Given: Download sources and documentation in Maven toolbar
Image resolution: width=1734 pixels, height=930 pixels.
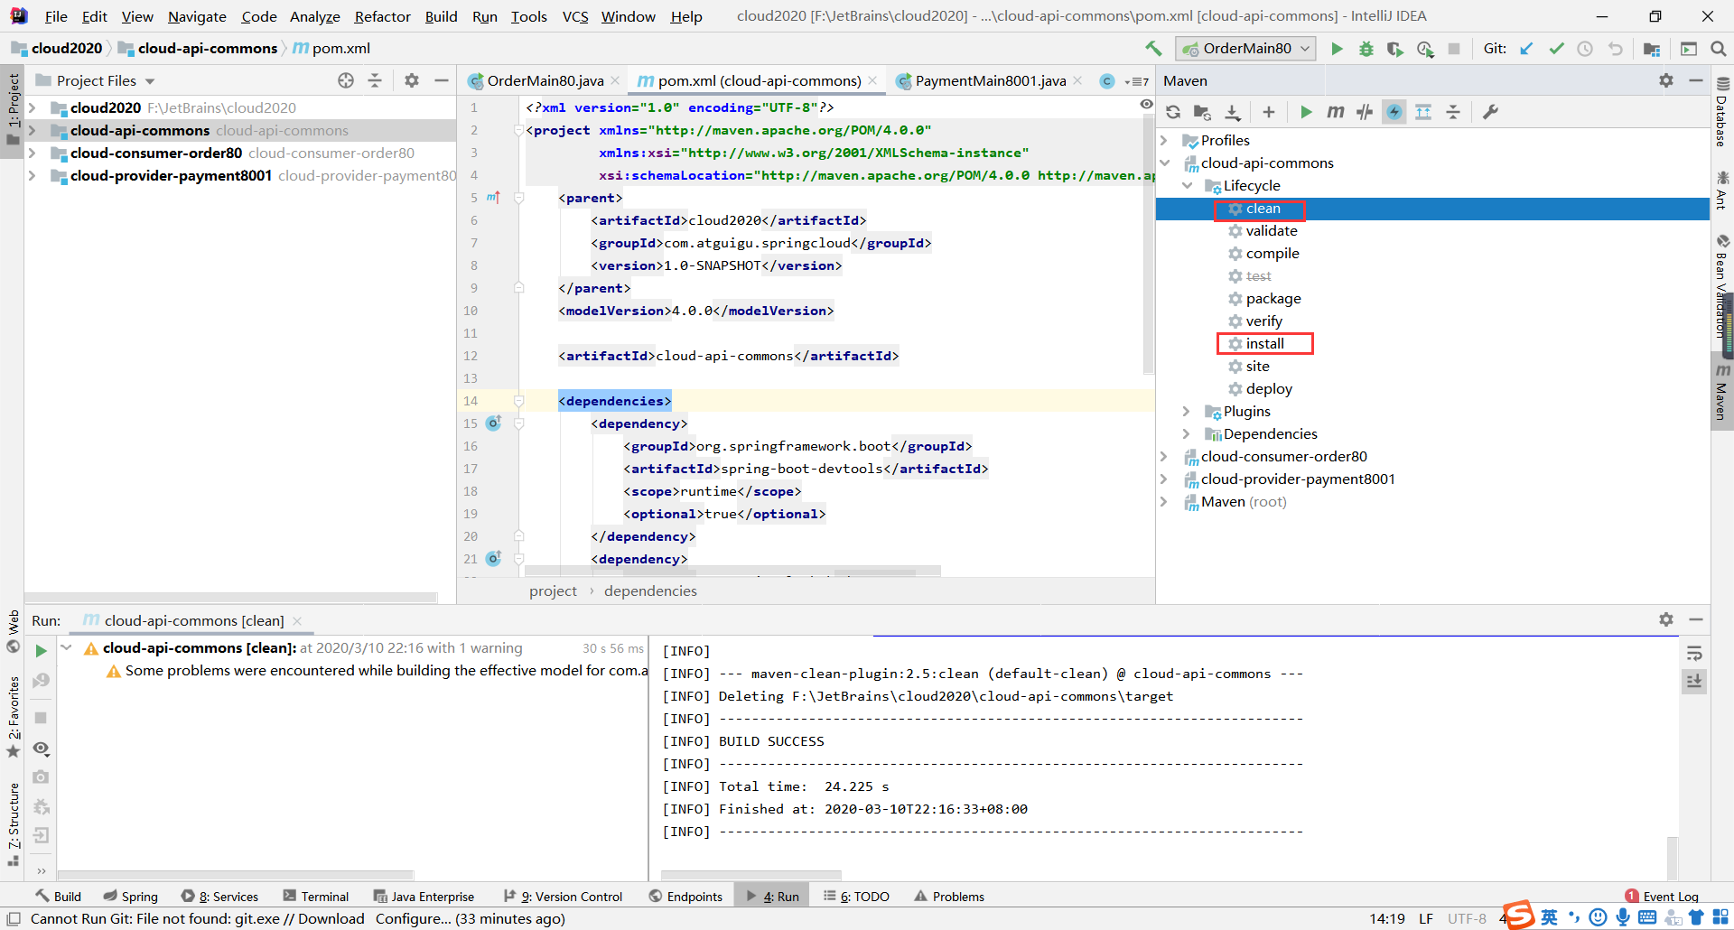Looking at the screenshot, I should point(1232,112).
